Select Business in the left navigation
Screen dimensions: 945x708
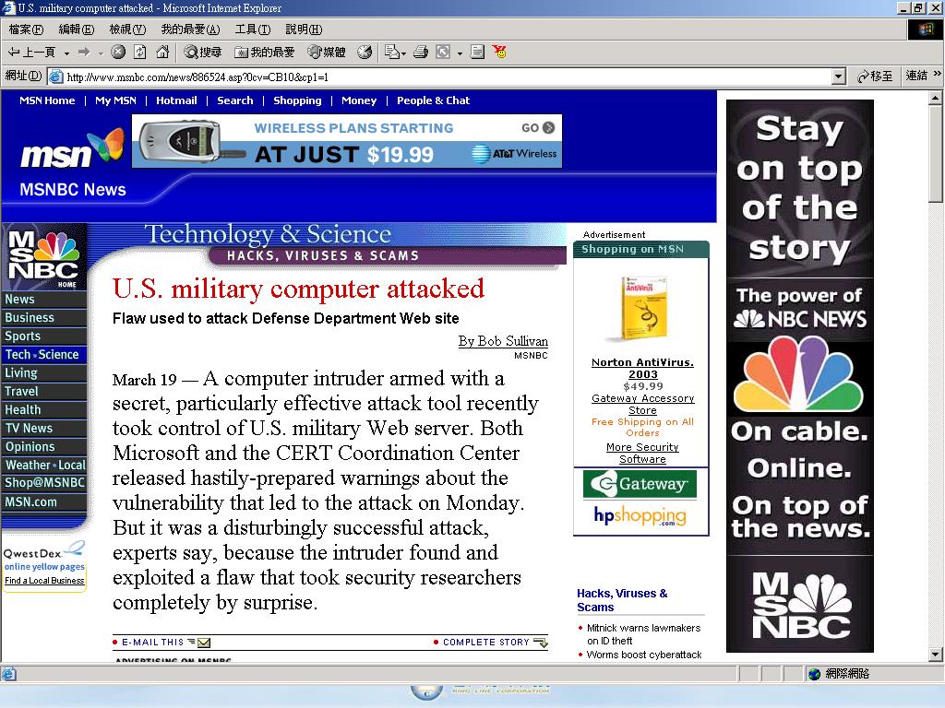click(x=44, y=318)
